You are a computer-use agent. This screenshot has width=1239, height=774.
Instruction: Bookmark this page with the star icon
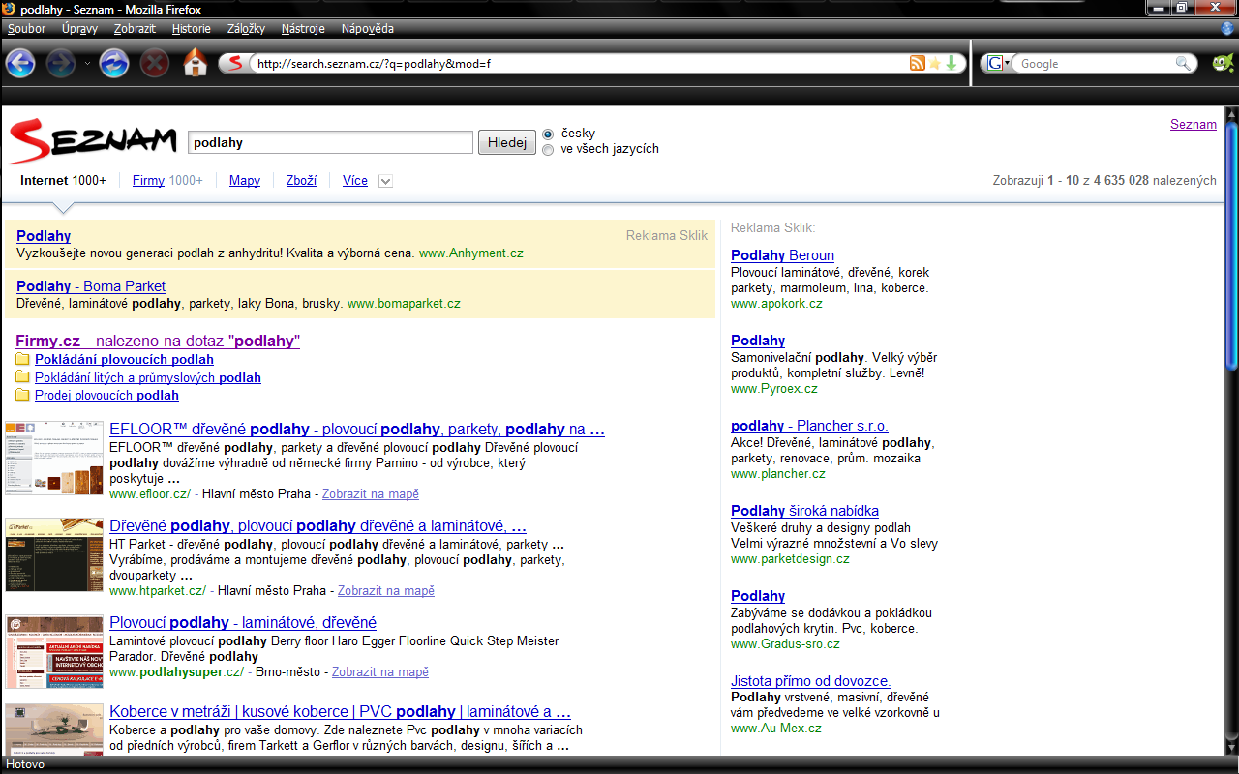934,63
